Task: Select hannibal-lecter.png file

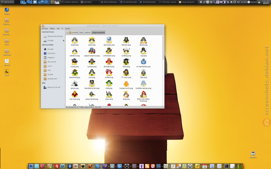Action: coord(92,85)
